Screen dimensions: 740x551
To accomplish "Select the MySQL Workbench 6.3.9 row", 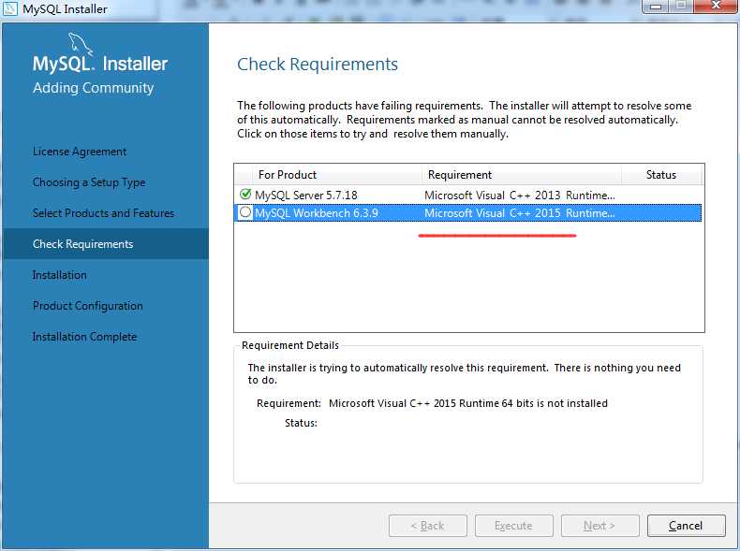I will click(x=467, y=213).
